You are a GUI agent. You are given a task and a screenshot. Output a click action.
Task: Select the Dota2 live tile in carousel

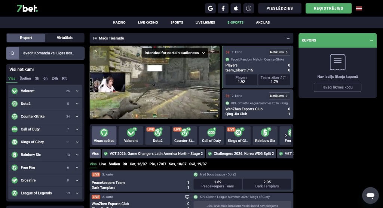[x=157, y=135]
